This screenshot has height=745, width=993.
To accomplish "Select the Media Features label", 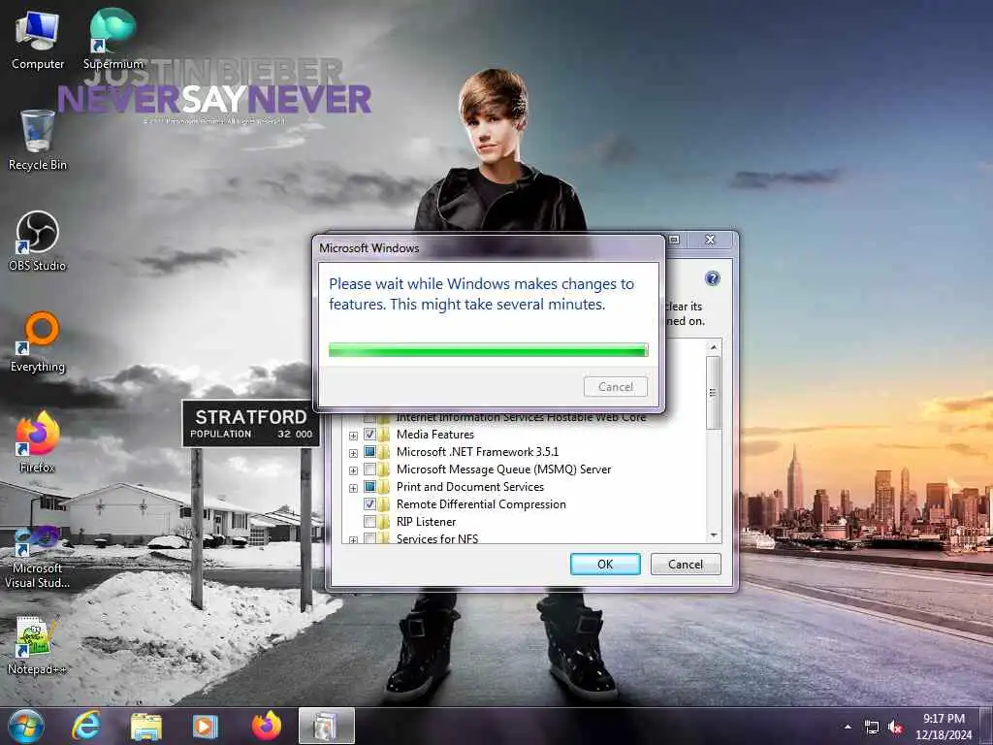I will click(435, 435).
